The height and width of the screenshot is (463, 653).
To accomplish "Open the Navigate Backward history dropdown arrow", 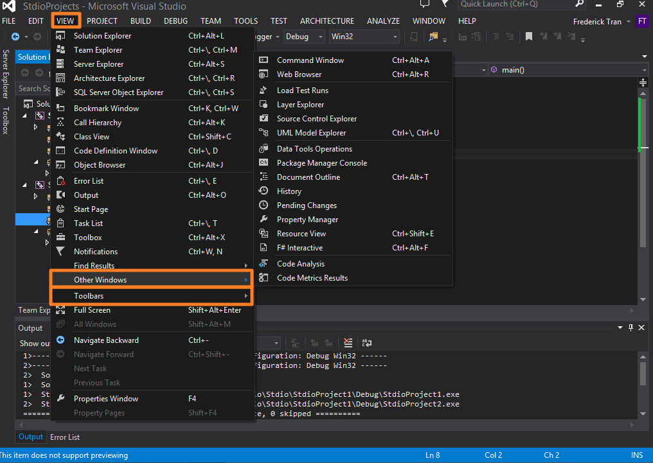I will click(x=26, y=37).
